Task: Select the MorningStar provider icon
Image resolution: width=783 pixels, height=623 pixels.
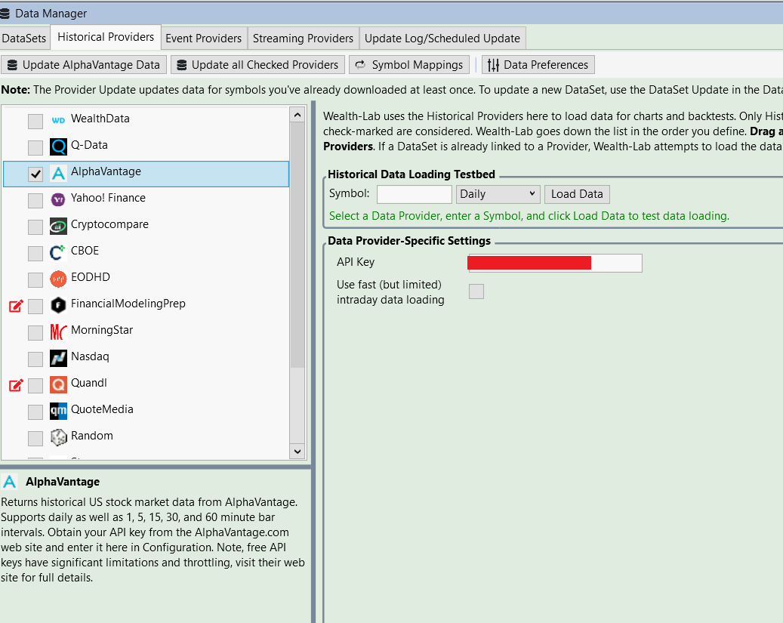Action: click(58, 332)
